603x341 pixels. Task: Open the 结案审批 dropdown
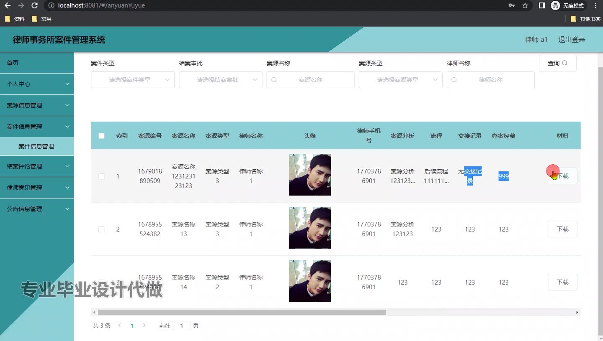[221, 80]
